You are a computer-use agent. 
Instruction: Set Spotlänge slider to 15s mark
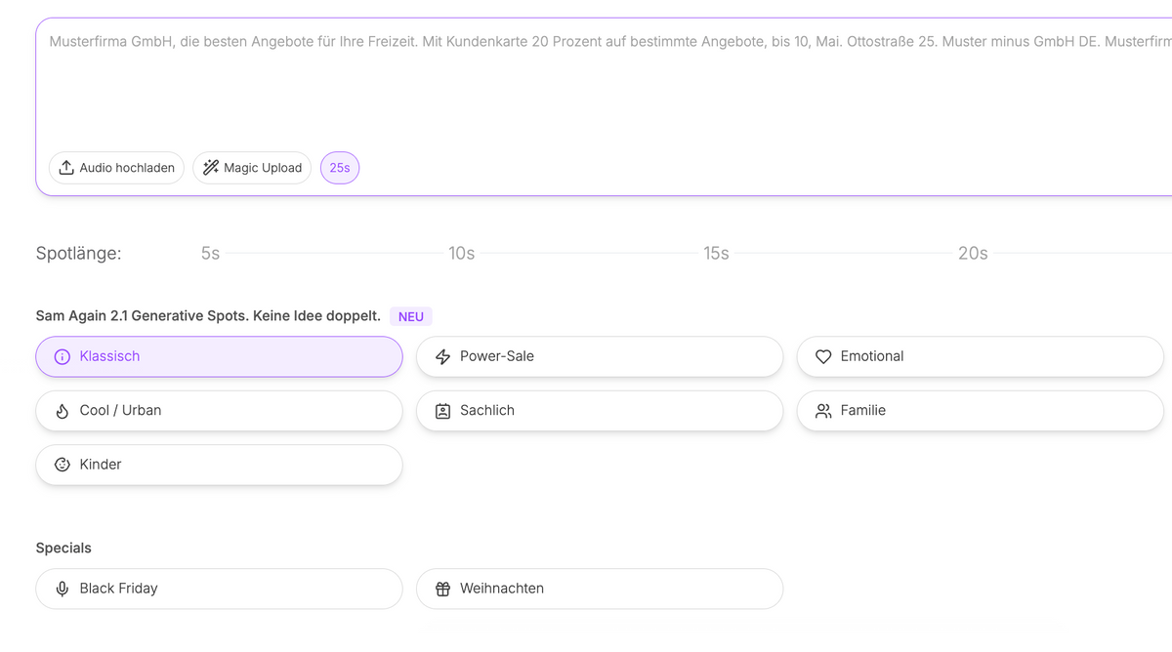point(716,254)
